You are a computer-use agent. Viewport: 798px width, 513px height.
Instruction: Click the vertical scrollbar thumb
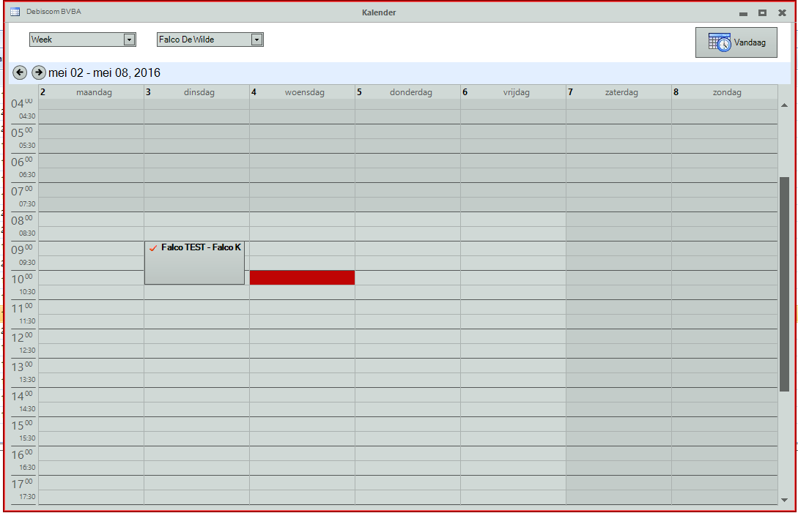click(x=784, y=284)
